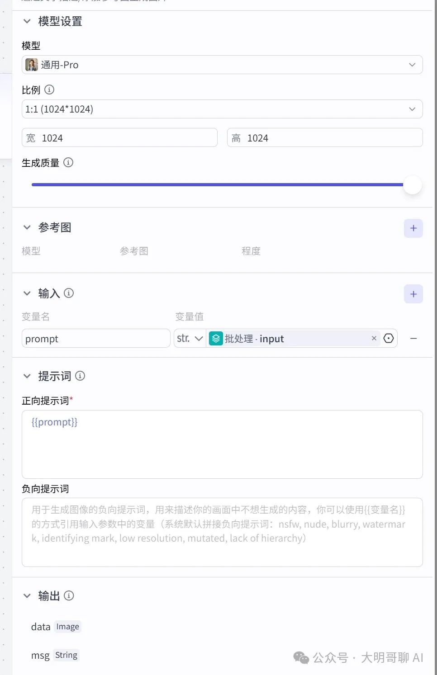
Task: Remove the prompt variable row
Action: (413, 339)
